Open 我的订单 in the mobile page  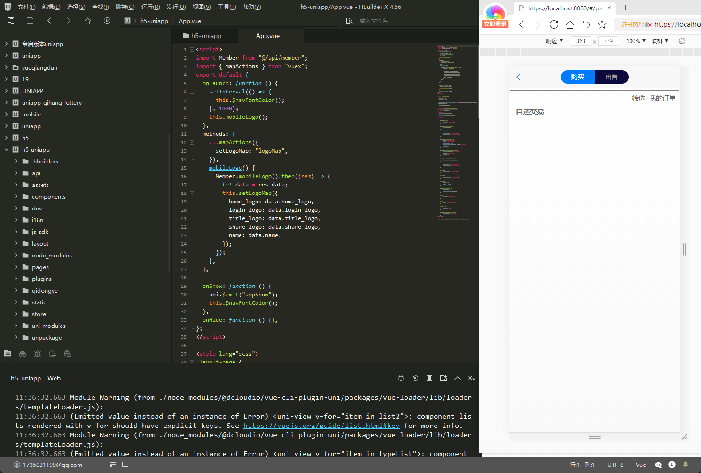662,98
